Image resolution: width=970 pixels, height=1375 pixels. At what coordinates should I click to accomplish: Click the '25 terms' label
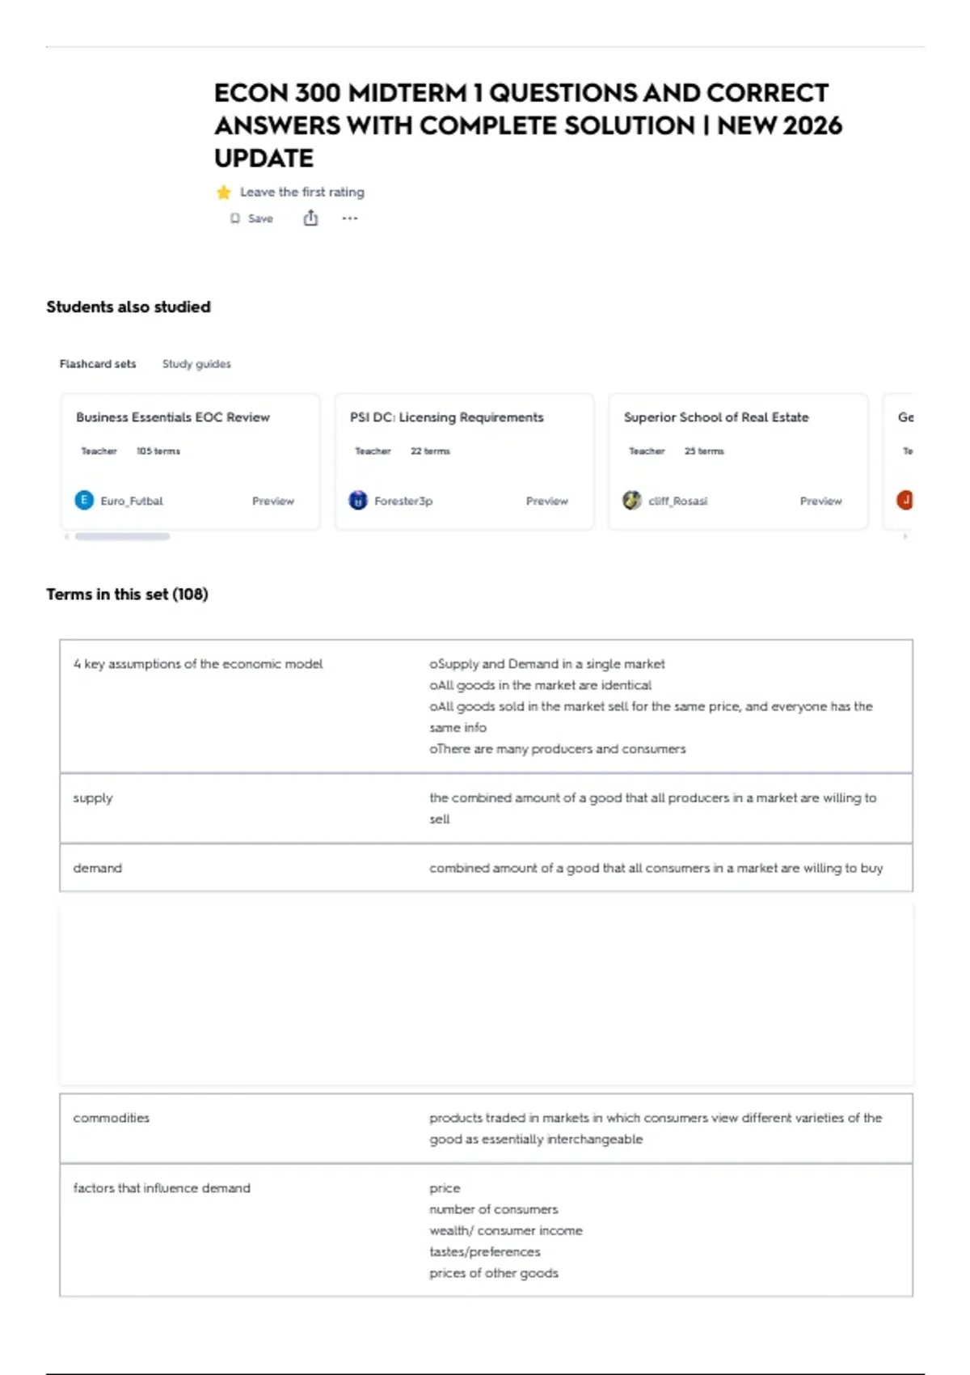704,451
